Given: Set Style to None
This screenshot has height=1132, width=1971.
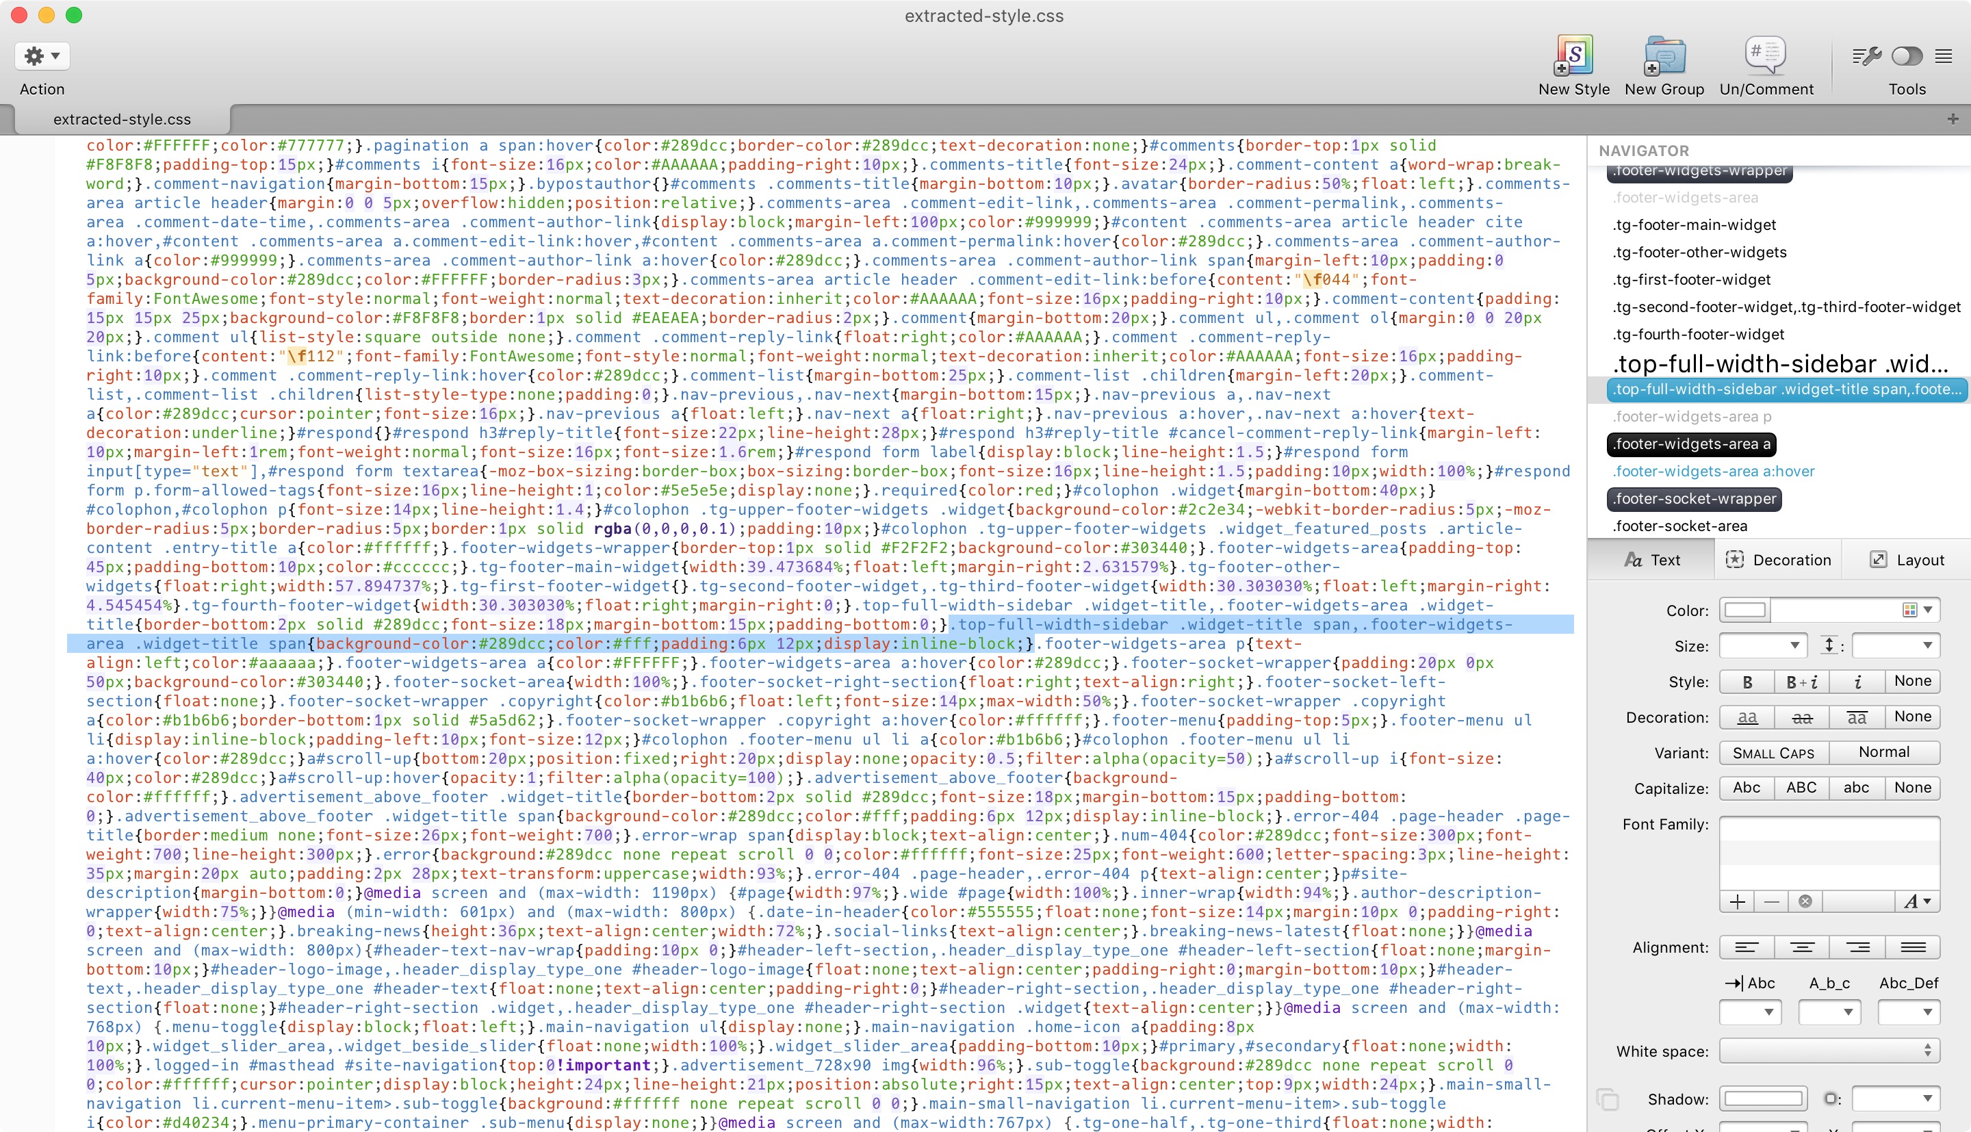Looking at the screenshot, I should (1912, 681).
